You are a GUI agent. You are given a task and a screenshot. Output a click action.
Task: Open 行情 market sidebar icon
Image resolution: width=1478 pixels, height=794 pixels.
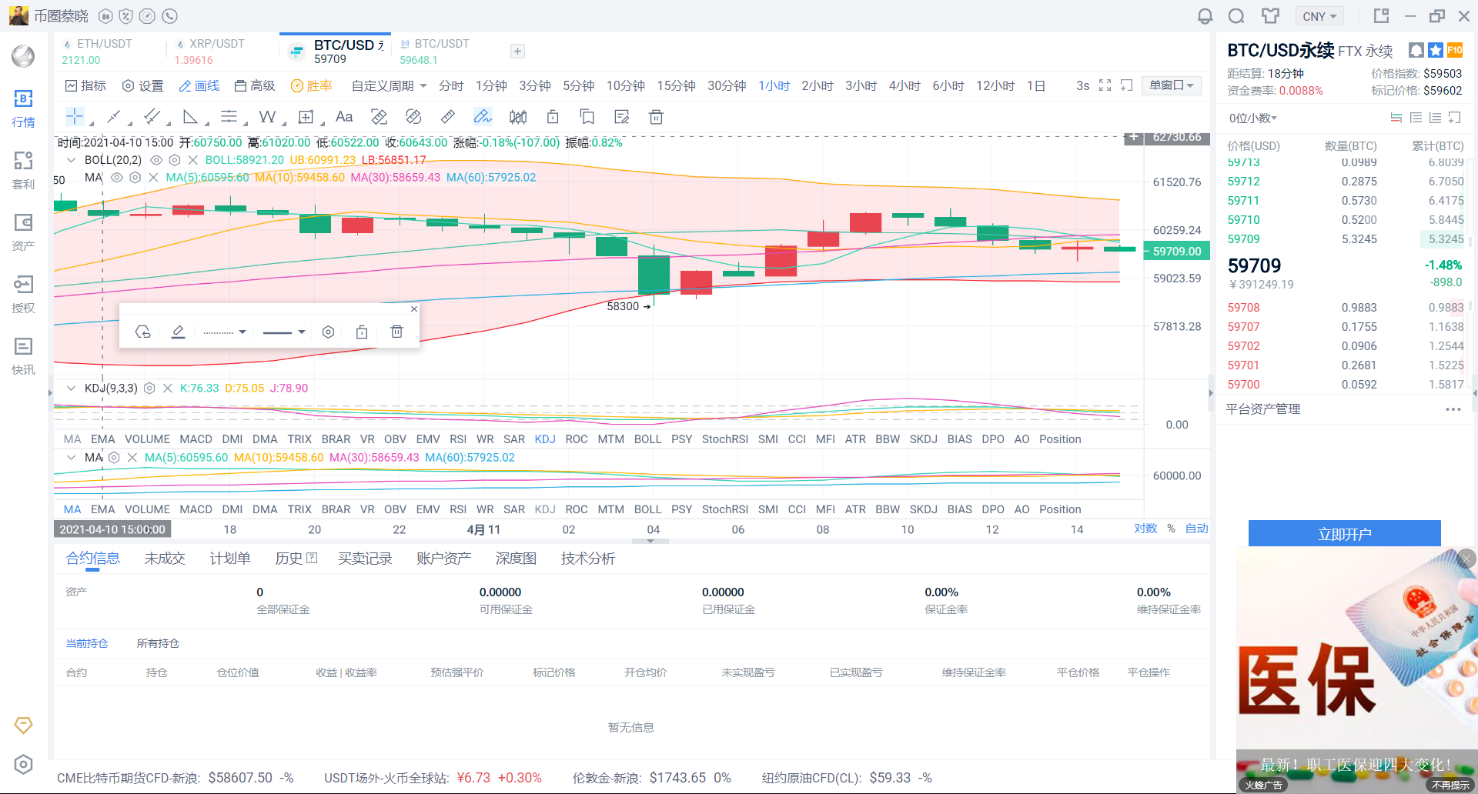[23, 108]
